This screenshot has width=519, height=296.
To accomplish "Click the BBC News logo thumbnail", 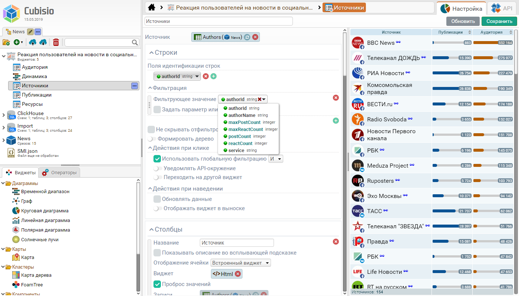I will (358, 43).
